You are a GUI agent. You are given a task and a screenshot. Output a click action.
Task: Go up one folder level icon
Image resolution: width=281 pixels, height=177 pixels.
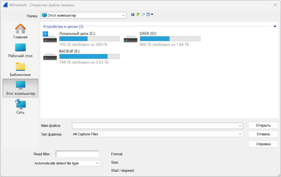(138, 15)
